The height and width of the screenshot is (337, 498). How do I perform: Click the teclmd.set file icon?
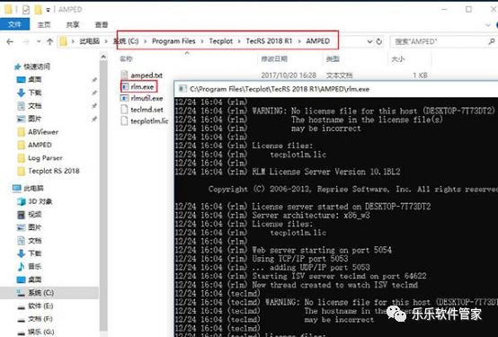click(124, 110)
